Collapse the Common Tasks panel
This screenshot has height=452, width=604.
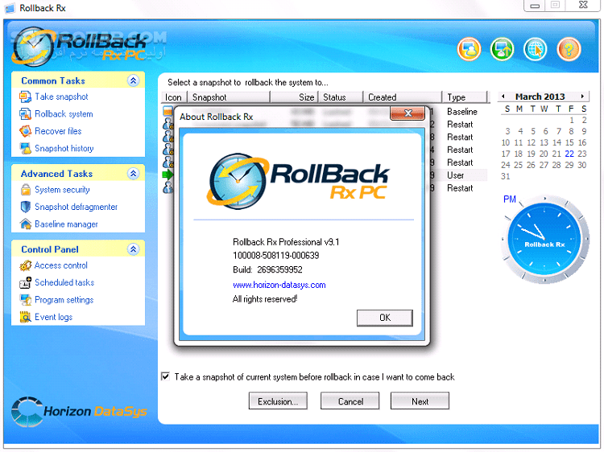133,80
